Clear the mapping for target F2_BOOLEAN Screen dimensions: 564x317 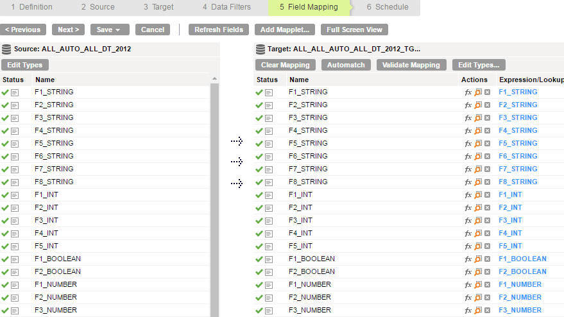(487, 271)
